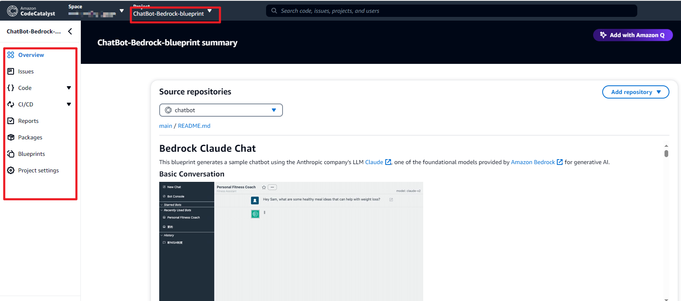Screen dimensions: 681x301
Task: Click the Reports checkmark icon
Action: (11, 121)
